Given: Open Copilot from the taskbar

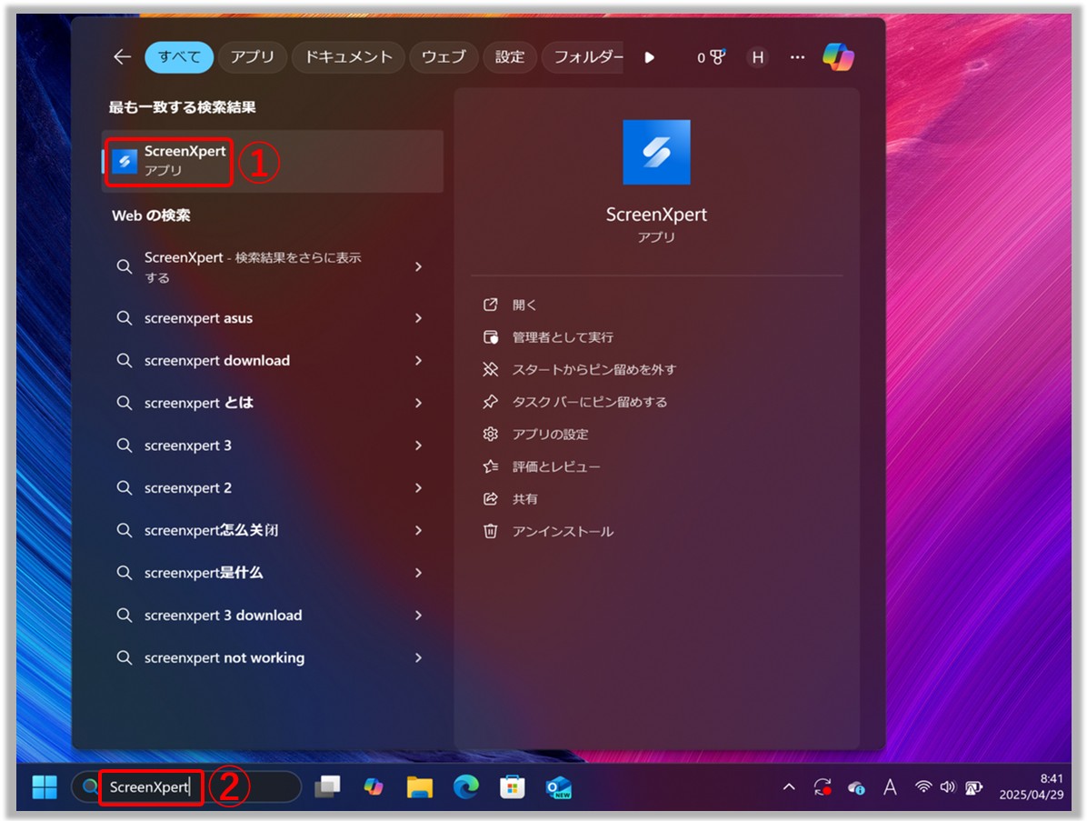Looking at the screenshot, I should tap(373, 787).
